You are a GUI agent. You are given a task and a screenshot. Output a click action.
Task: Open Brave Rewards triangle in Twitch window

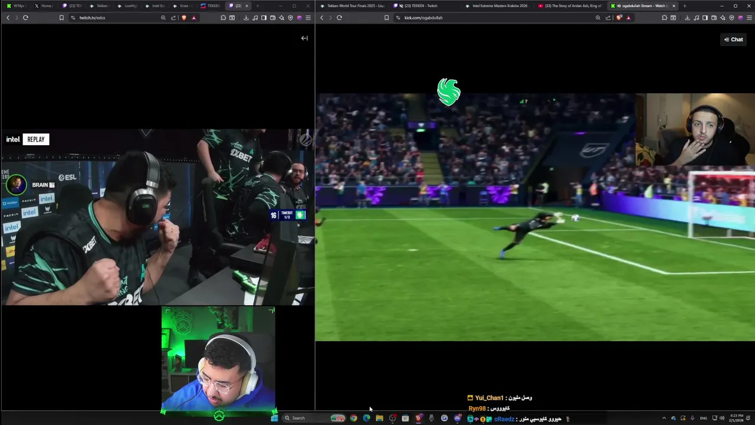[193, 18]
